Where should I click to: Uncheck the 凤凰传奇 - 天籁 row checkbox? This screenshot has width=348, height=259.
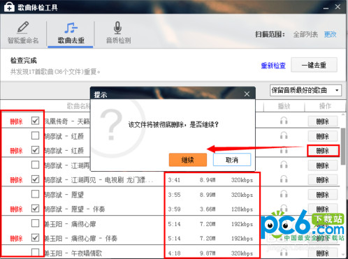coord(35,121)
